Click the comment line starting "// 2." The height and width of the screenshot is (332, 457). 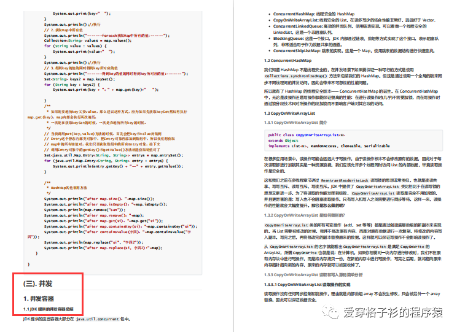pos(63,30)
